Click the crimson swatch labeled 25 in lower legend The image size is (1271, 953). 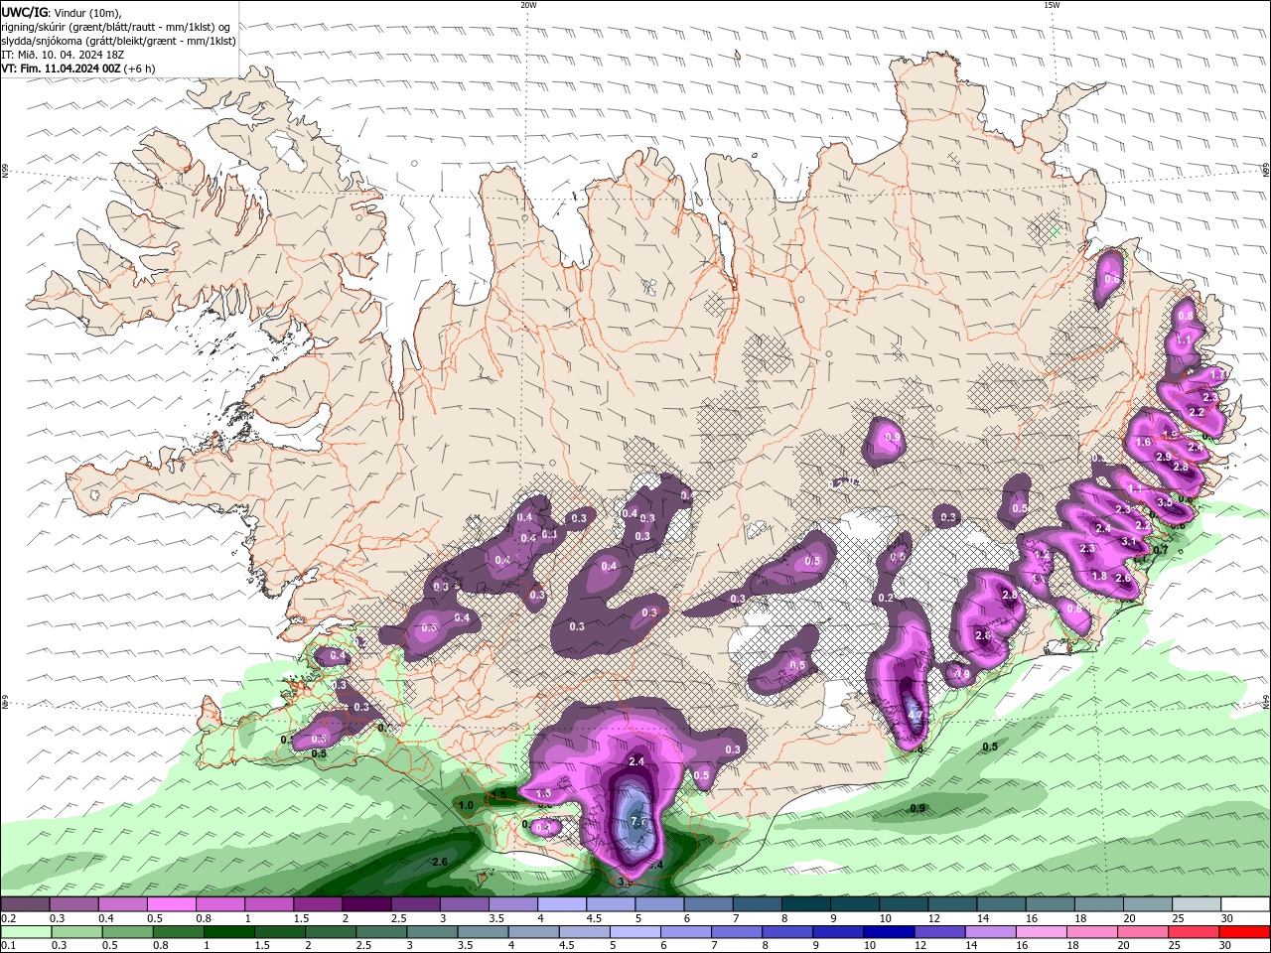[1193, 932]
